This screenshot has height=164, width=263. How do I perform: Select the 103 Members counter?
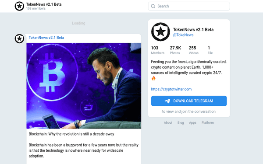point(158,50)
